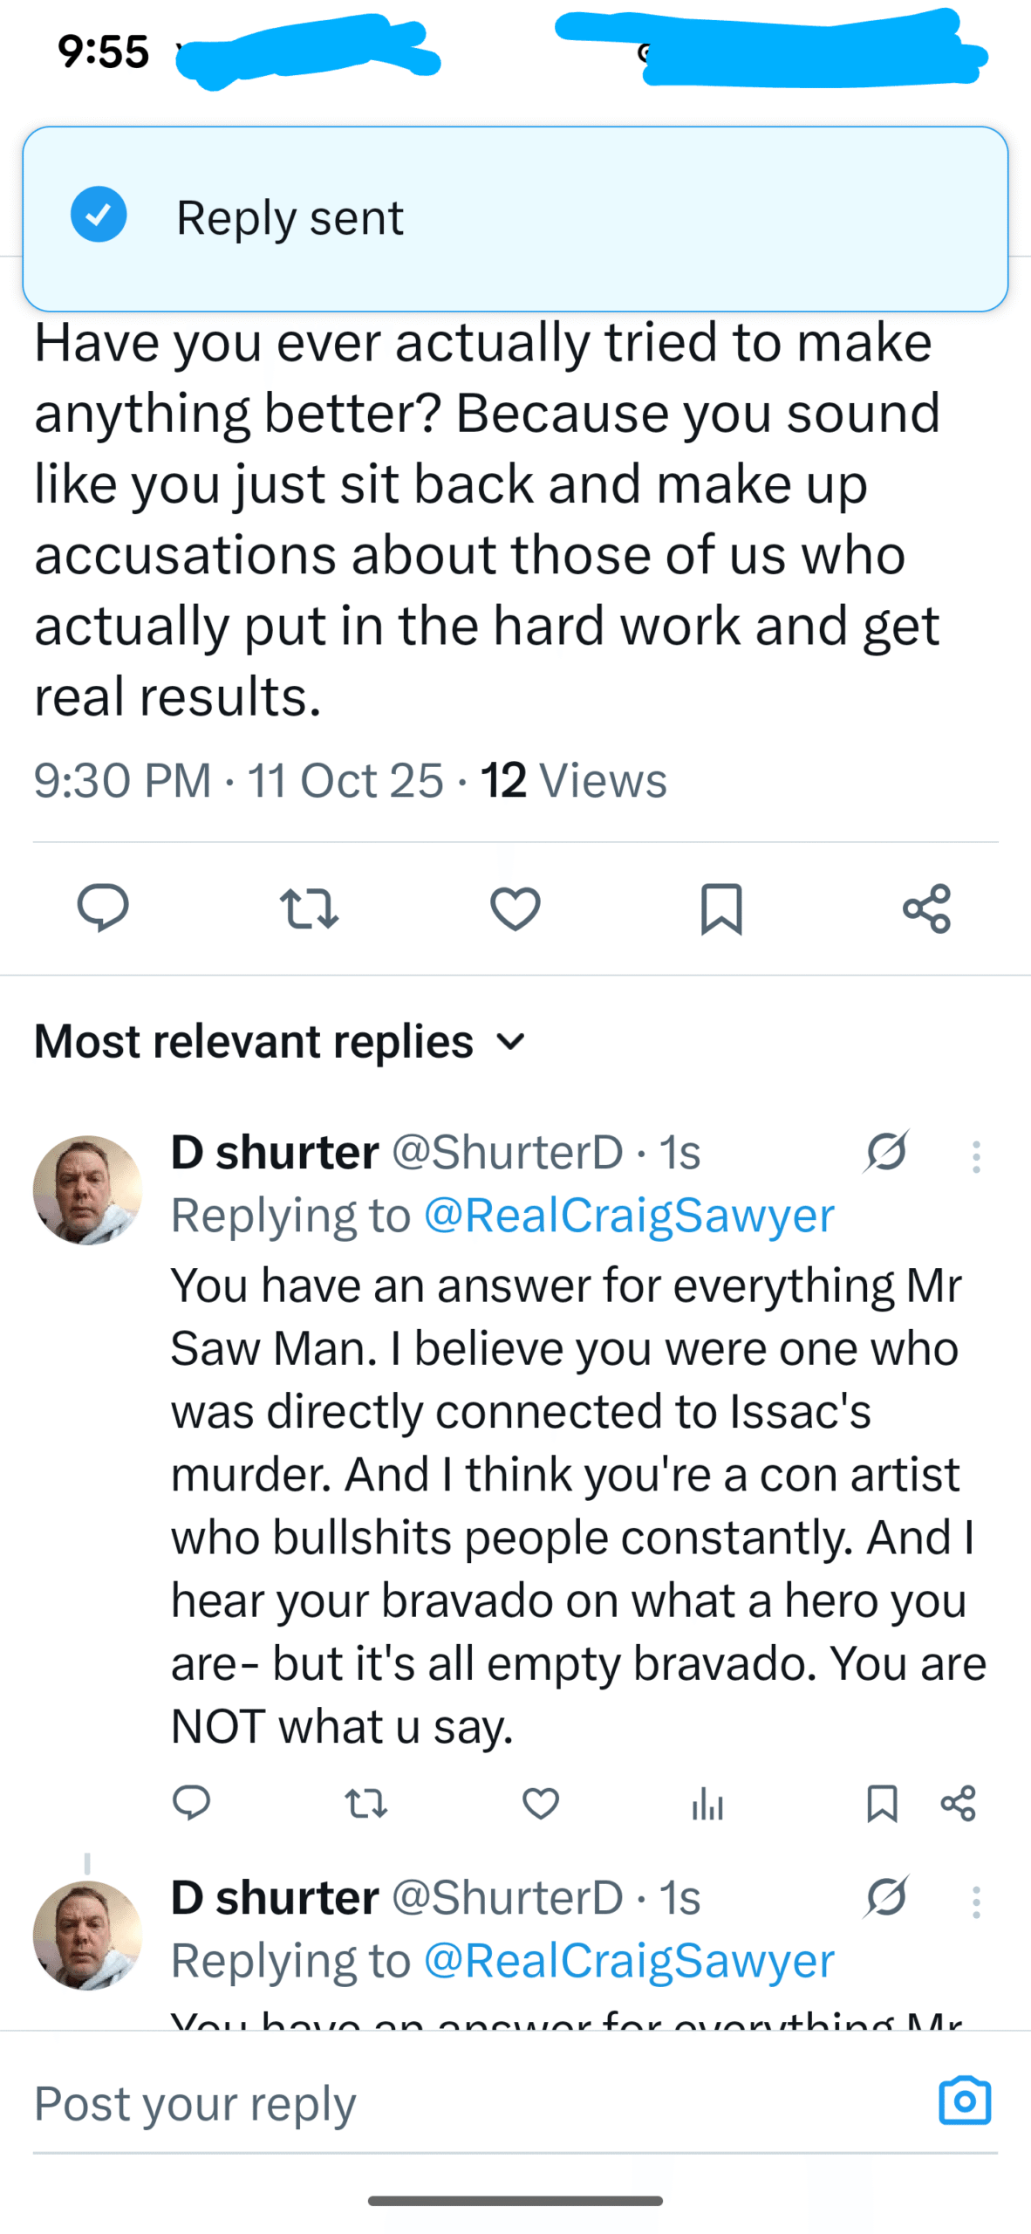Image resolution: width=1031 pixels, height=2234 pixels.
Task: Bookmark the main tweet
Action: click(721, 908)
